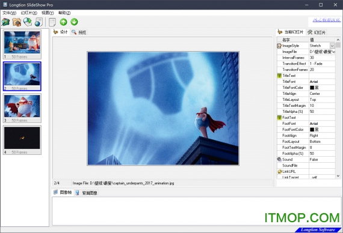343x233 pixels.
Task: Click FootLayout value Bottom
Action: [322, 142]
